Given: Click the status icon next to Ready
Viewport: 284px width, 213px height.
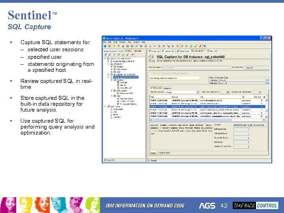Looking at the screenshot, I should 149,161.
